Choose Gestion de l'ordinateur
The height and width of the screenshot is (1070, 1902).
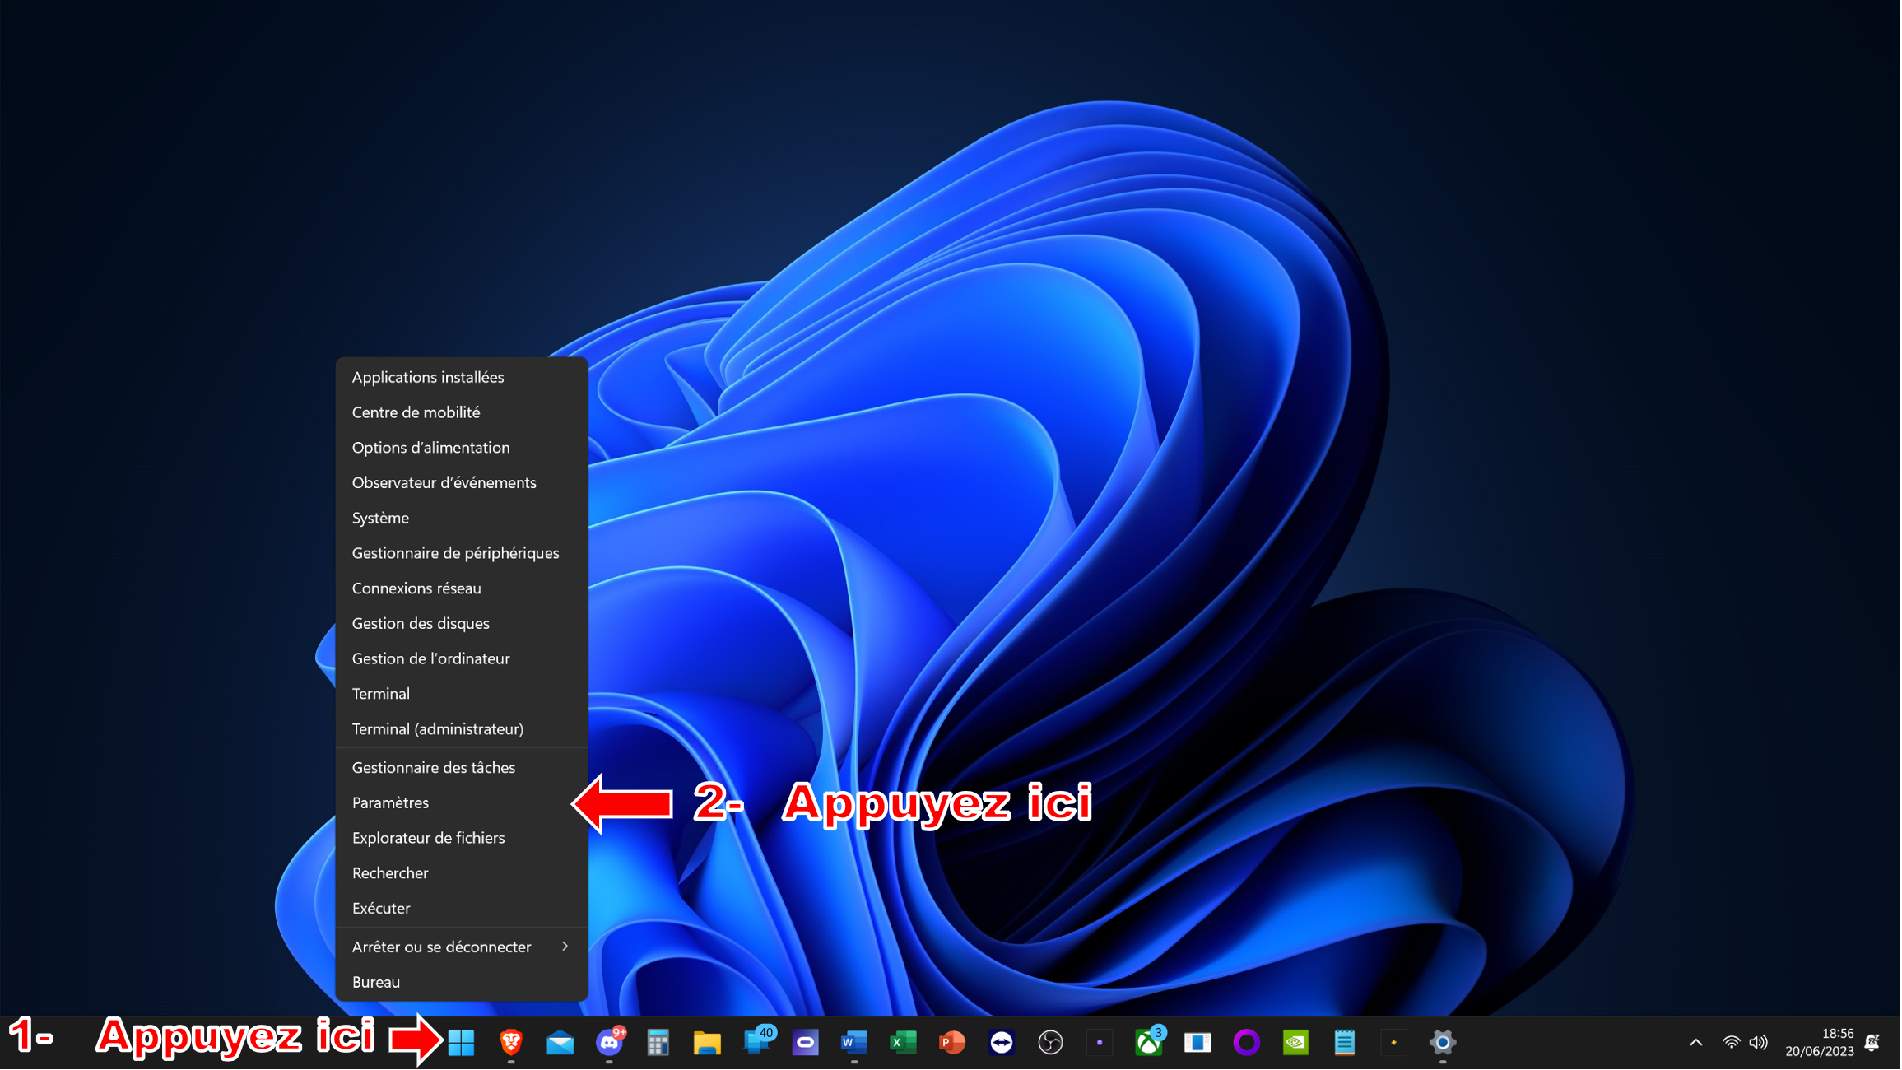click(462, 659)
